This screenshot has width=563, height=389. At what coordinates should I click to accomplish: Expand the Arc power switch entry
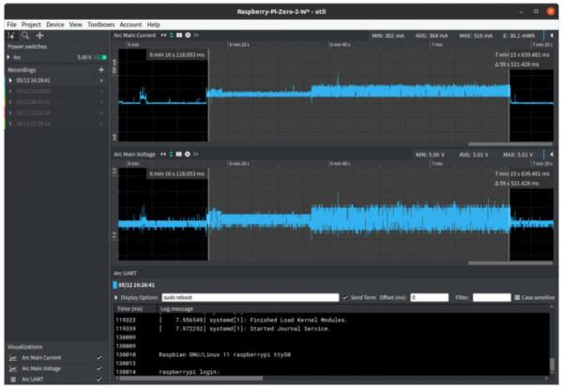[8, 57]
